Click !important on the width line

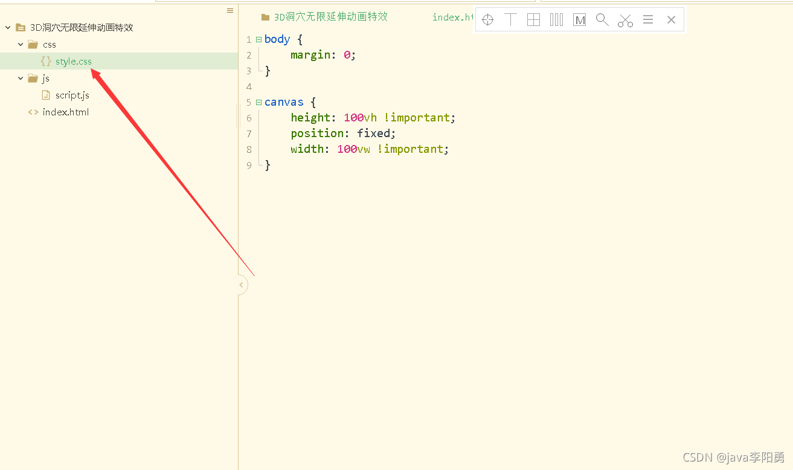(x=411, y=149)
